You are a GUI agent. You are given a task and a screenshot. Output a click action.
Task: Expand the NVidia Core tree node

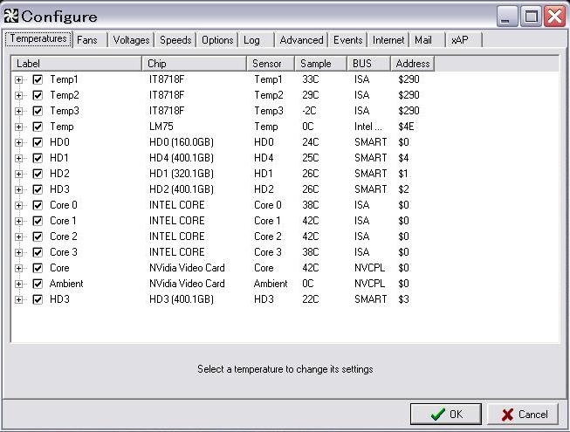click(x=18, y=269)
